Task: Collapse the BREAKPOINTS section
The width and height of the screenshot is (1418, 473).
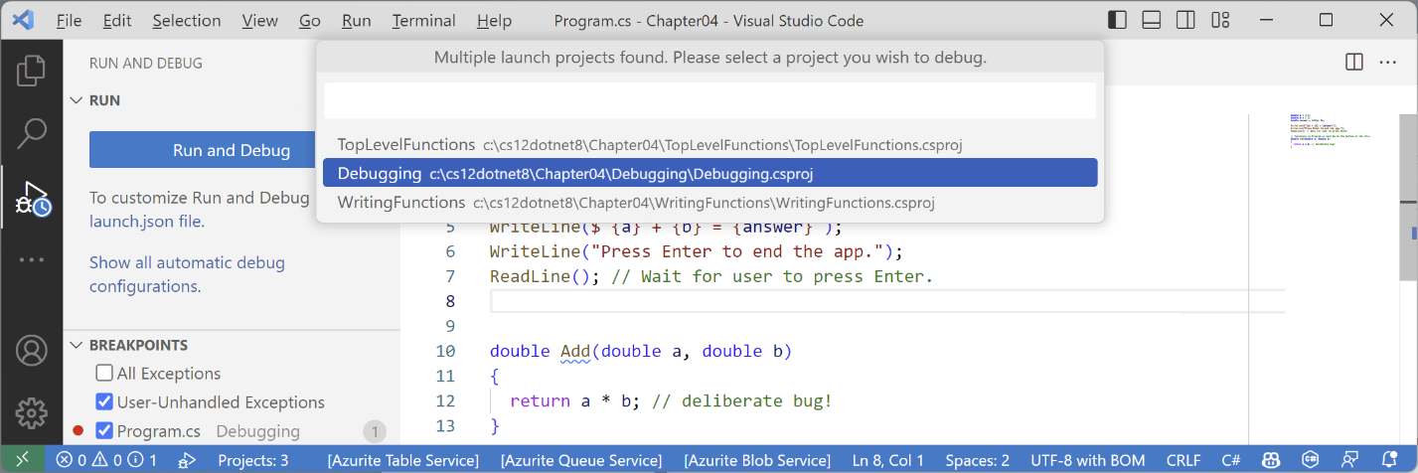Action: pyautogui.click(x=76, y=345)
